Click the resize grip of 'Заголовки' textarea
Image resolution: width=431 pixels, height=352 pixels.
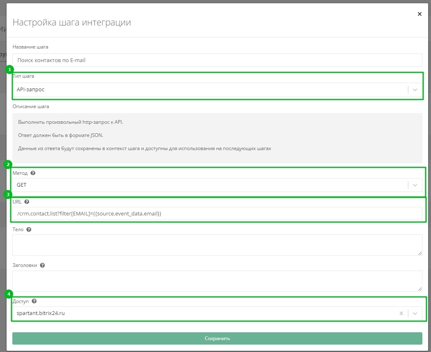tap(420, 289)
